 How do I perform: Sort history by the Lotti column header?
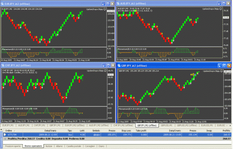tap(82, 131)
